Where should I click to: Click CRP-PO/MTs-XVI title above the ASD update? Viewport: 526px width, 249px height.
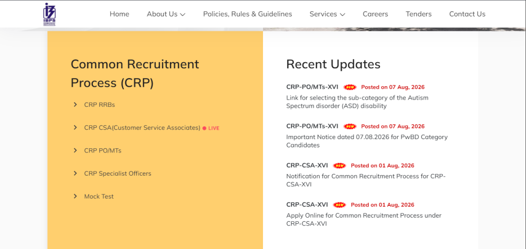[312, 87]
